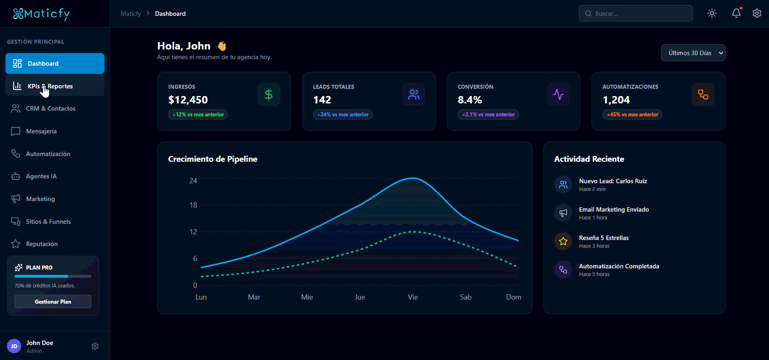This screenshot has width=769, height=360.
Task: Click the Maticfy breadcrumb link
Action: click(131, 14)
